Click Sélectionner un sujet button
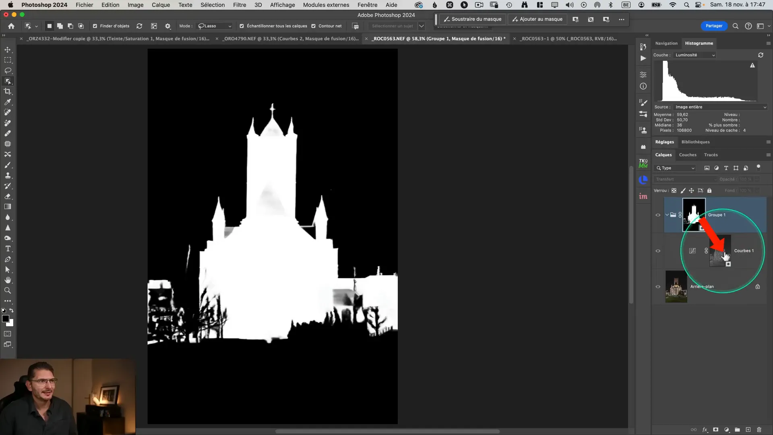 392,26
